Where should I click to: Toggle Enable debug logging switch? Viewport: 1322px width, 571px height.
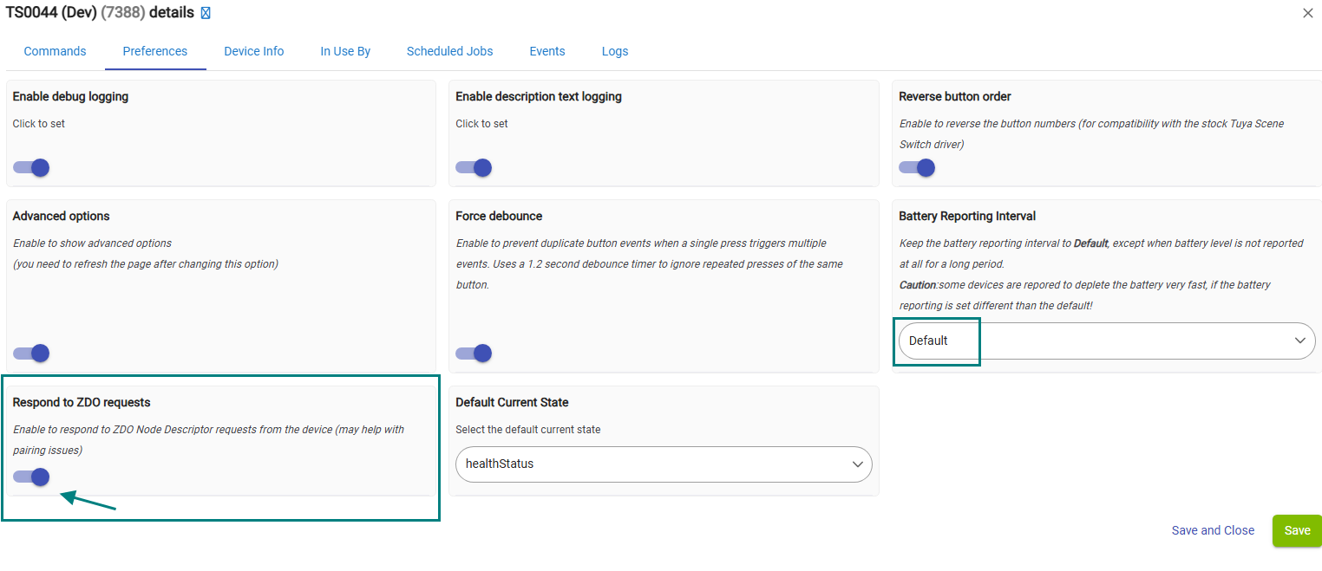coord(31,167)
